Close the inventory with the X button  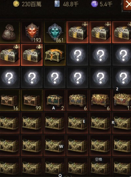127,5
